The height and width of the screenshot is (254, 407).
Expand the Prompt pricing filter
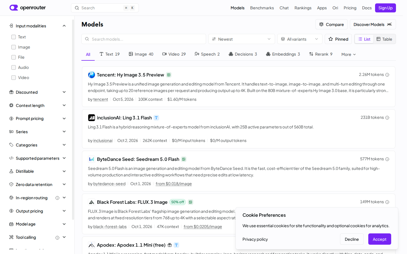pyautogui.click(x=64, y=119)
